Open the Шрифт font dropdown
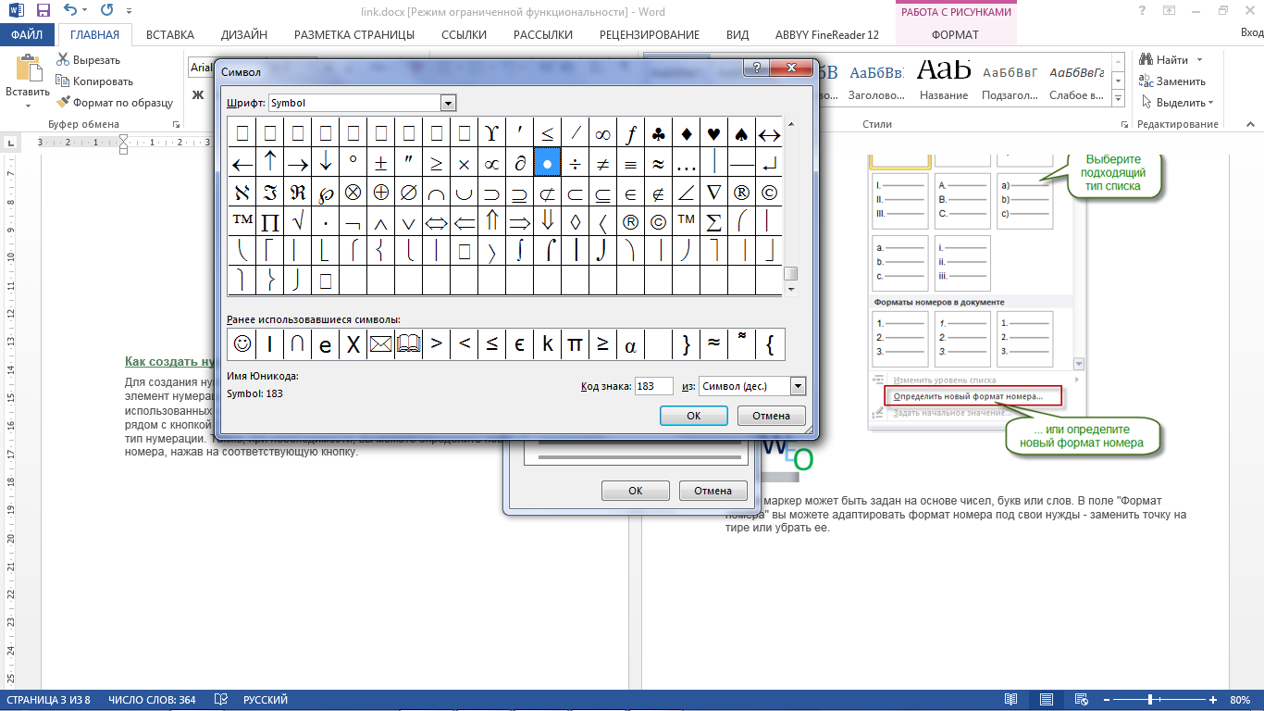The height and width of the screenshot is (711, 1264). [449, 103]
